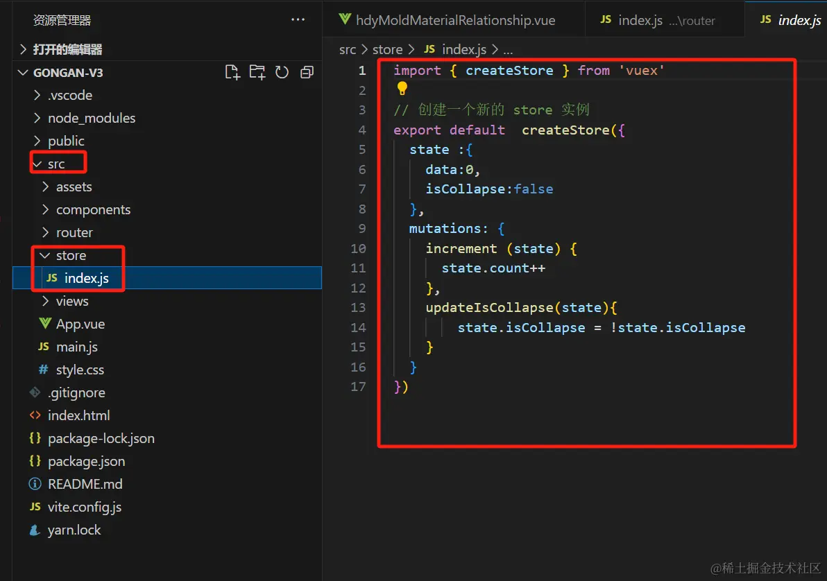Click the hash icon beside style.css
This screenshot has width=827, height=581.
tap(43, 370)
